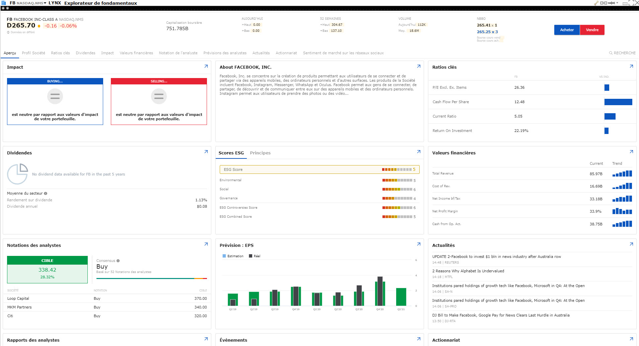639x346 pixels.
Task: Click the pushpin icon in title bar
Action: click(612, 3)
